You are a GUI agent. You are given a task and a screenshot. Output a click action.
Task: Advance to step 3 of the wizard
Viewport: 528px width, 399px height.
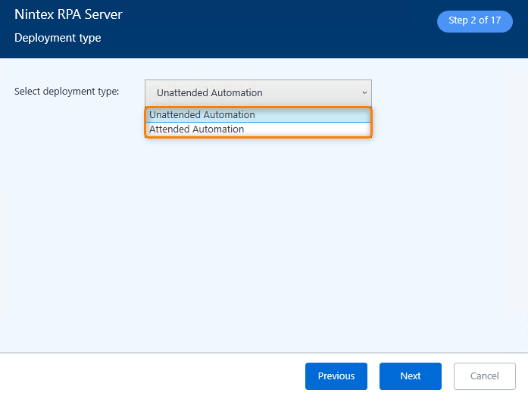[410, 376]
